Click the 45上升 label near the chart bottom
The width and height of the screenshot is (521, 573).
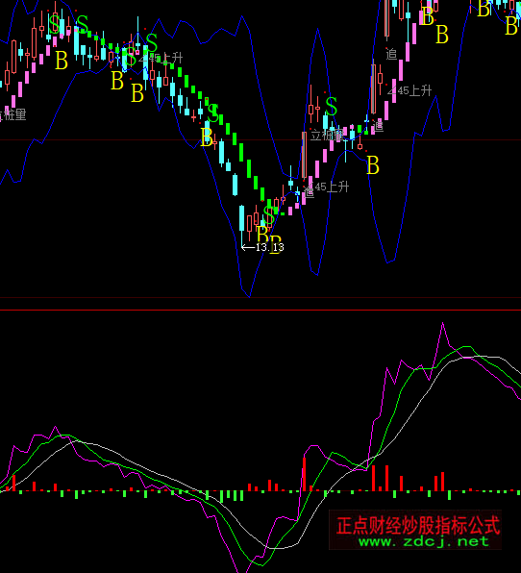[x=331, y=187]
